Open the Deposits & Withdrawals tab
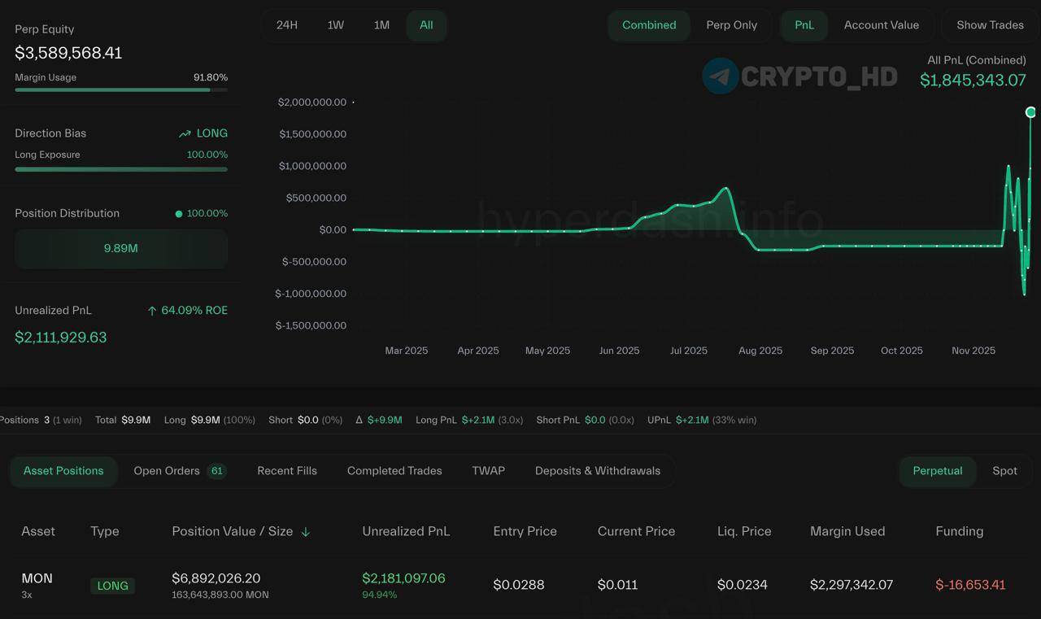Image resolution: width=1041 pixels, height=619 pixels. point(597,471)
